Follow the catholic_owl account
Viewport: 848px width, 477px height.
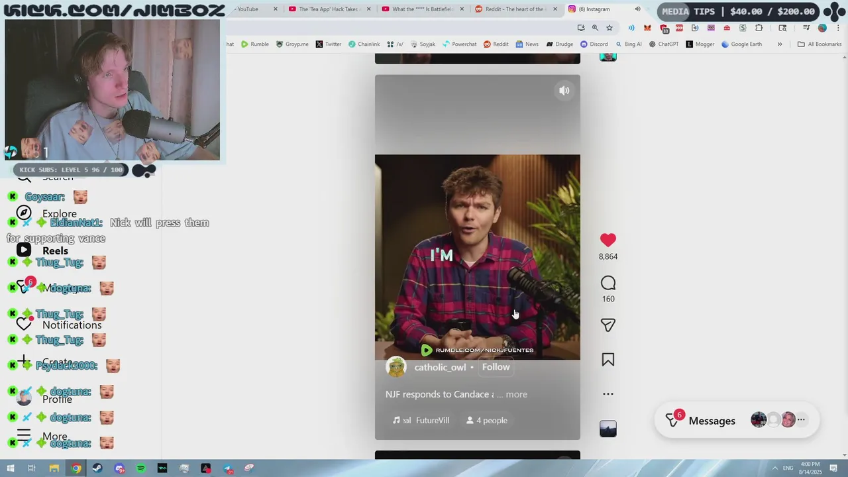click(496, 367)
